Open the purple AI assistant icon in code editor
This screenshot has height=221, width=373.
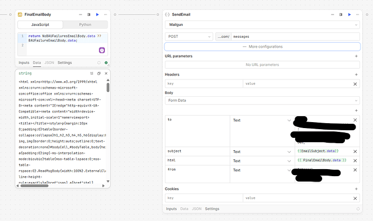point(102,50)
